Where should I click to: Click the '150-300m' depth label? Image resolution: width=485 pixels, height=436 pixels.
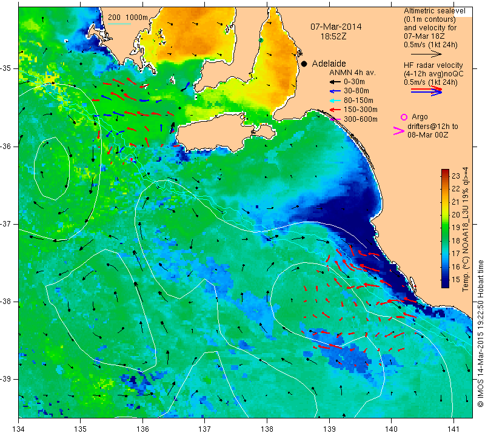(x=361, y=110)
